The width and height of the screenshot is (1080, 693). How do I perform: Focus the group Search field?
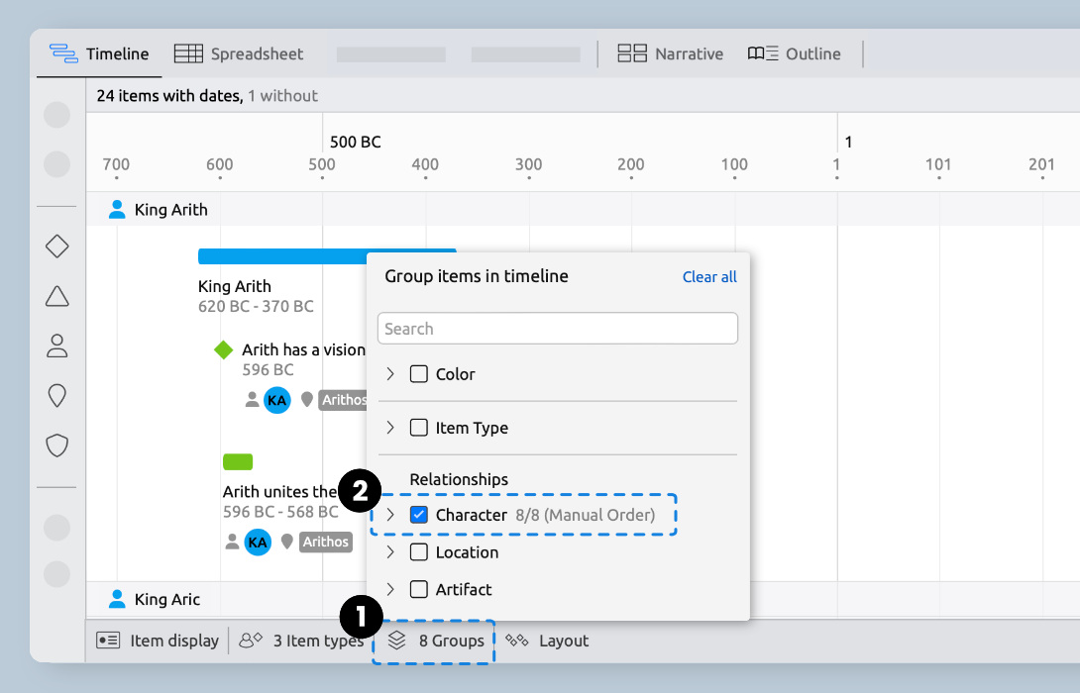click(x=557, y=329)
